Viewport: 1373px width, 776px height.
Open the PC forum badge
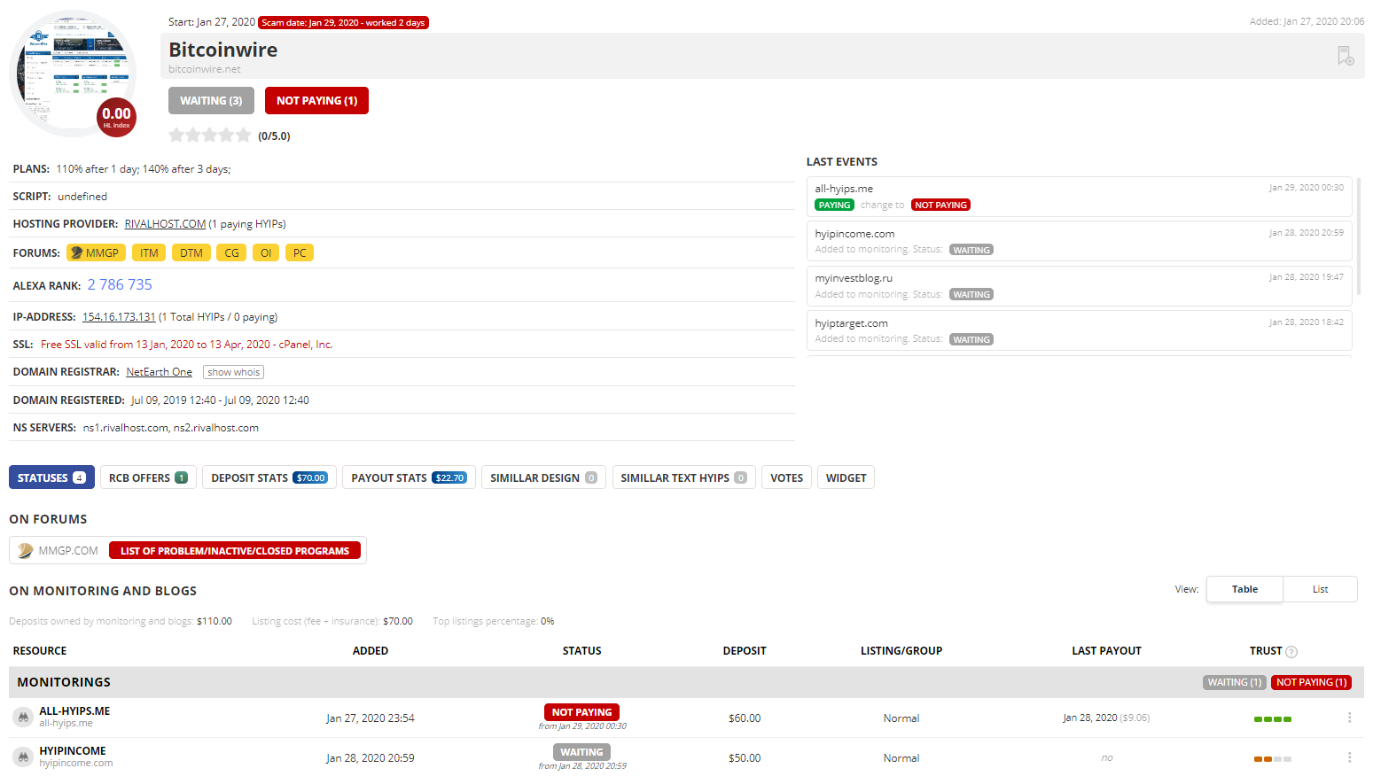pos(300,252)
